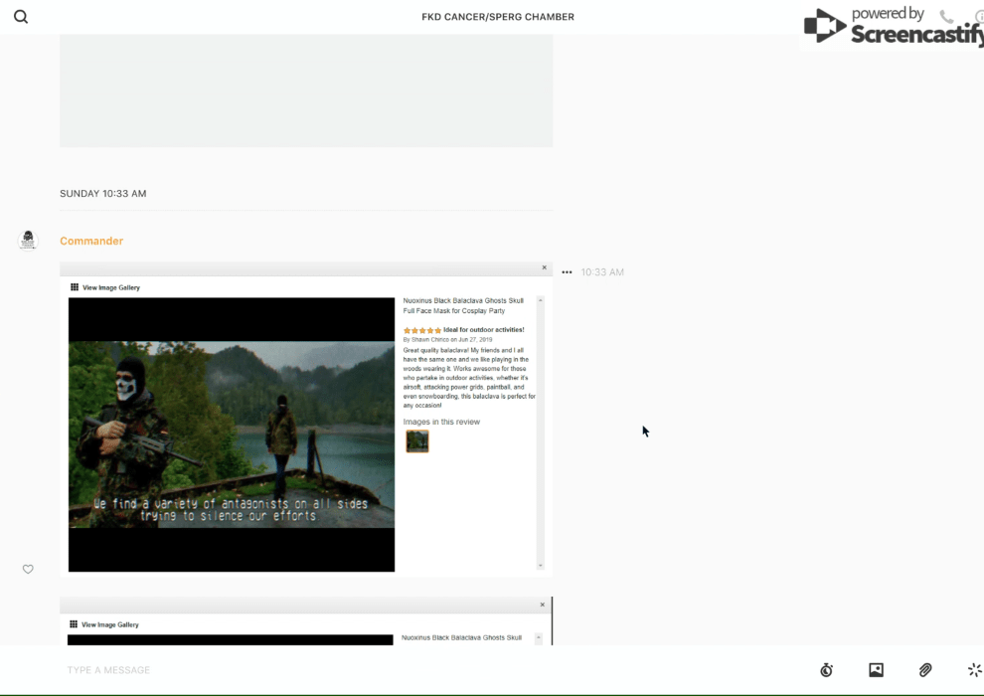
Task: Open the review image thumbnail
Action: (x=417, y=441)
